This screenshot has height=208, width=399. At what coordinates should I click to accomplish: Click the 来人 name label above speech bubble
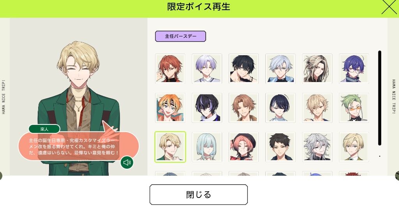[44, 129]
